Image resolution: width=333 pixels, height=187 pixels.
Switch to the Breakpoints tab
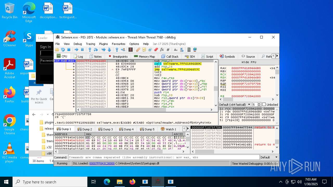click(118, 56)
